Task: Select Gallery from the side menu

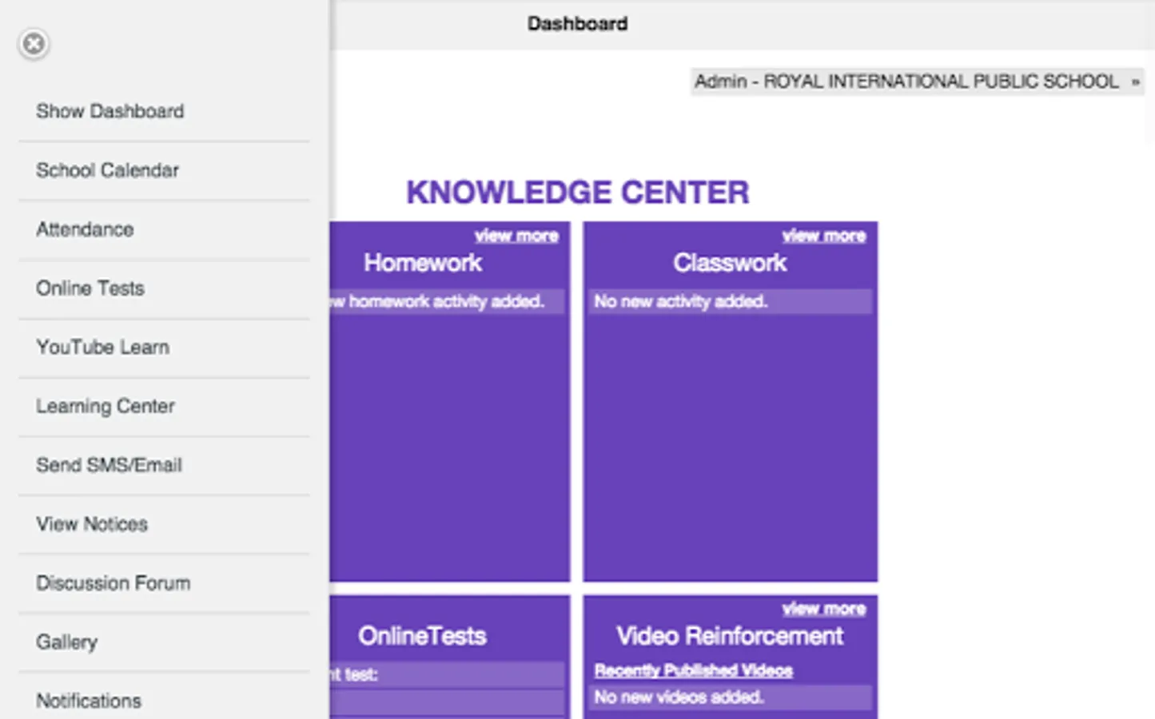Action: tap(66, 642)
